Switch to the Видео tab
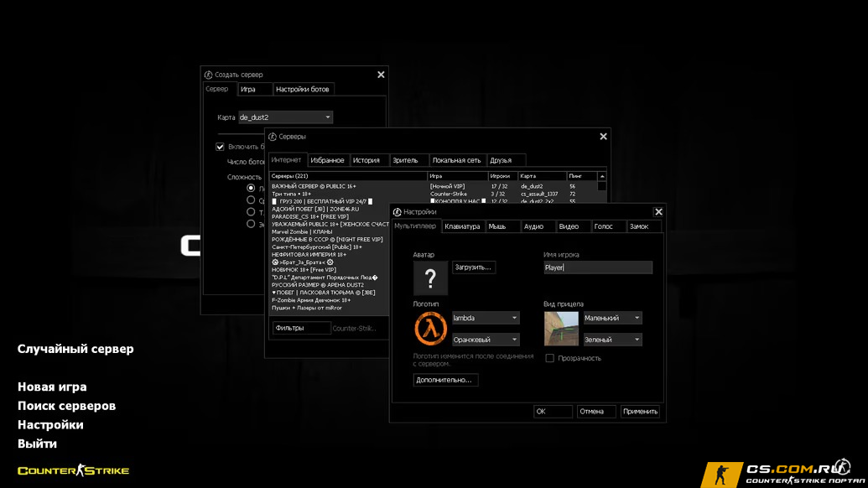Viewport: 868px width, 488px height. 574,227
